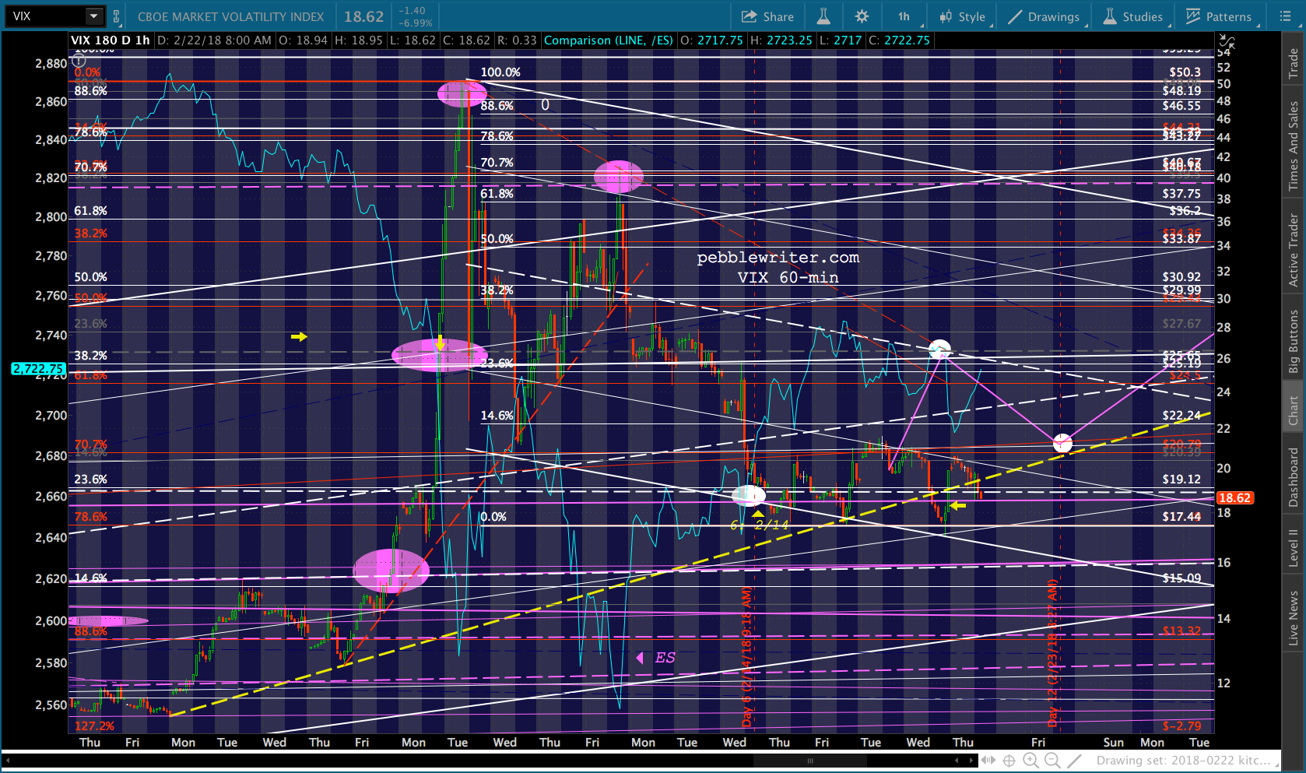Click the CBOE MARKET VOLATILITY INDEX description
1306x773 pixels.
(230, 16)
